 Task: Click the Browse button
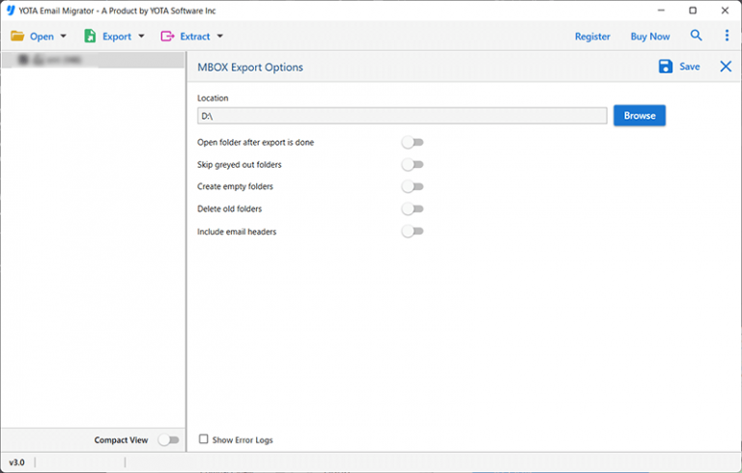640,116
